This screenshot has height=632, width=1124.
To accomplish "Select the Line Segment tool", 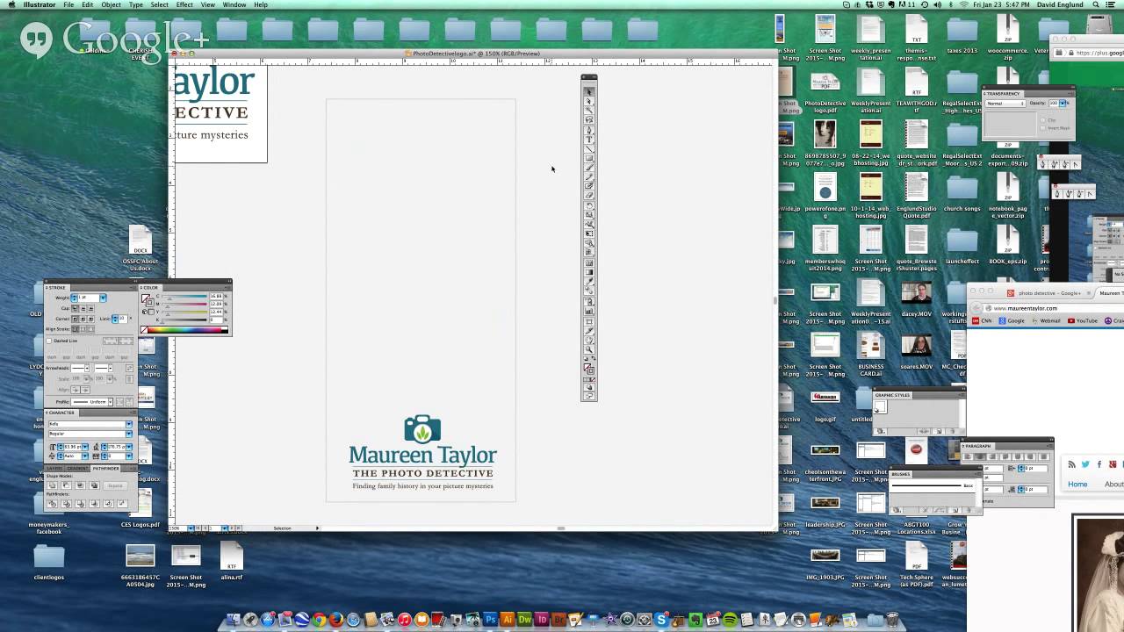I will (589, 149).
